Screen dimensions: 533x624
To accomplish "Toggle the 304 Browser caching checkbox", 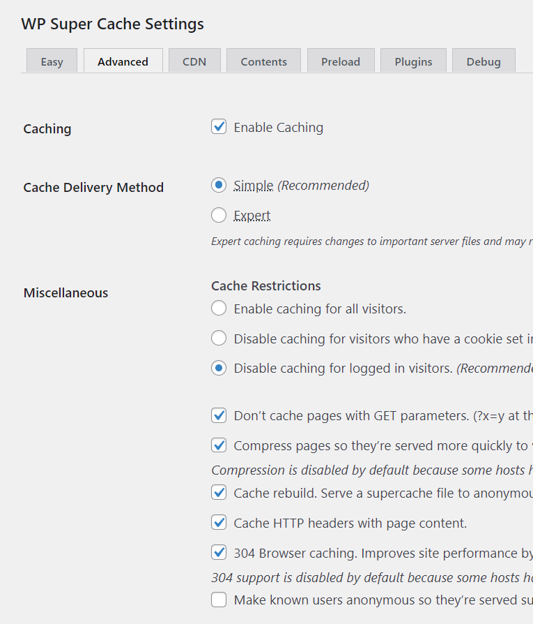I will pyautogui.click(x=219, y=552).
